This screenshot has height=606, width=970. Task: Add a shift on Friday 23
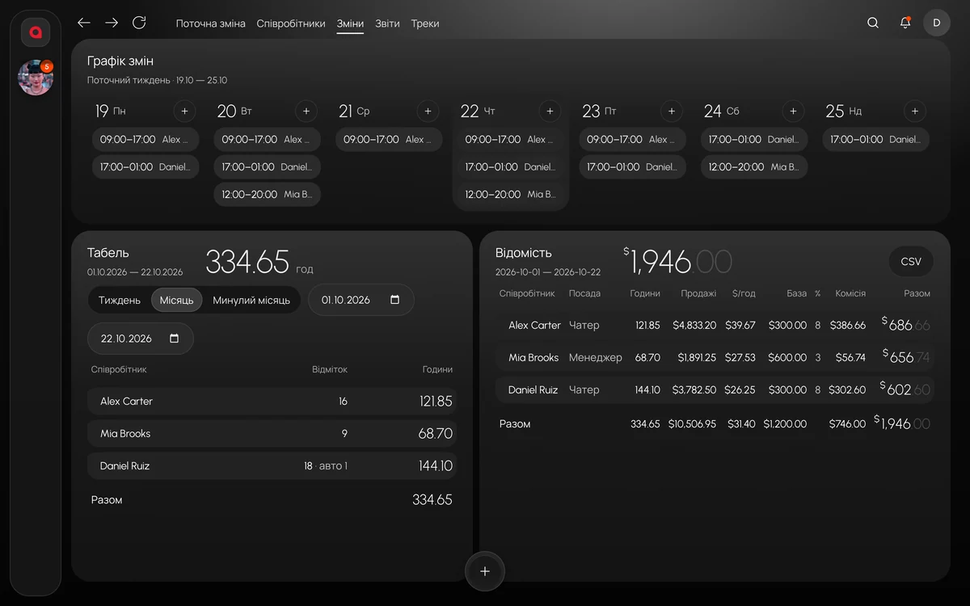[x=672, y=112]
